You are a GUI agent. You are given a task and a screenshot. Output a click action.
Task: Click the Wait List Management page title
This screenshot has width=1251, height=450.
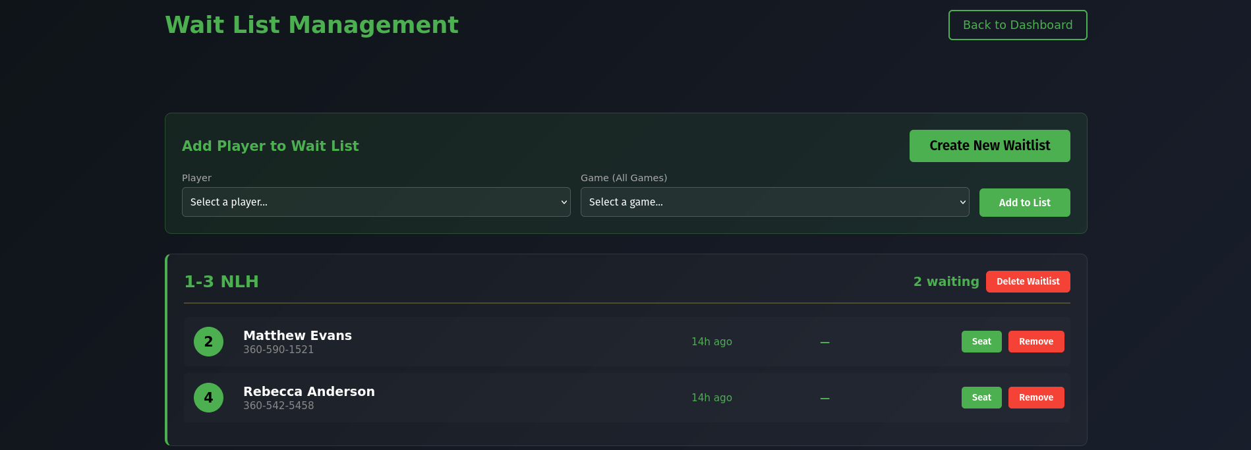point(312,24)
